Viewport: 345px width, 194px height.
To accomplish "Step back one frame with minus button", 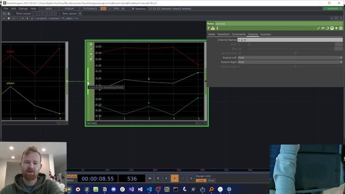I will coord(183,178).
